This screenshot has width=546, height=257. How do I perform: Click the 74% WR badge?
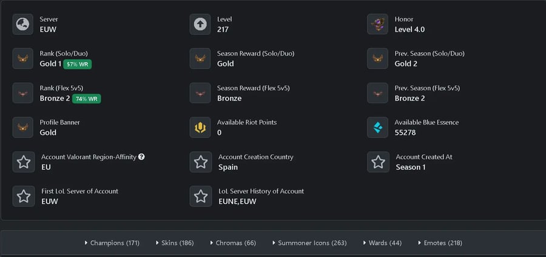click(86, 99)
